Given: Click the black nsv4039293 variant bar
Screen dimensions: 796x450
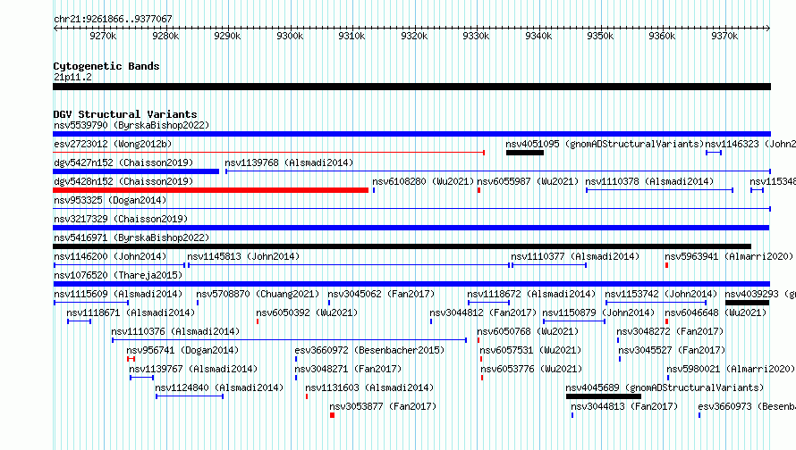Looking at the screenshot, I should pyautogui.click(x=748, y=303).
